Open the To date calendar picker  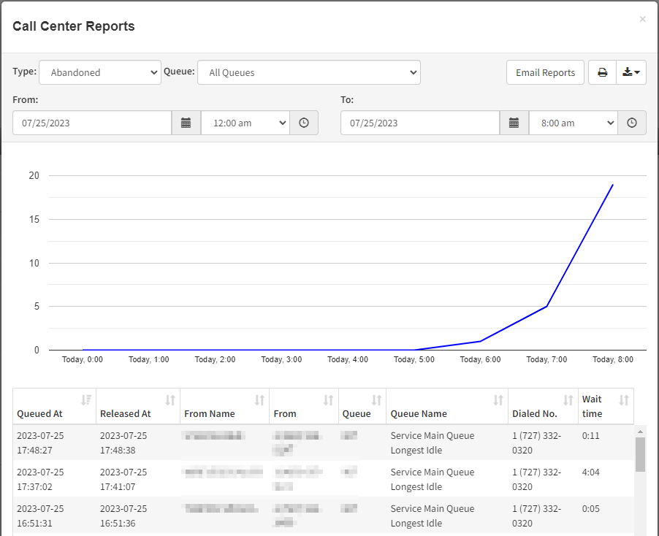(x=514, y=123)
